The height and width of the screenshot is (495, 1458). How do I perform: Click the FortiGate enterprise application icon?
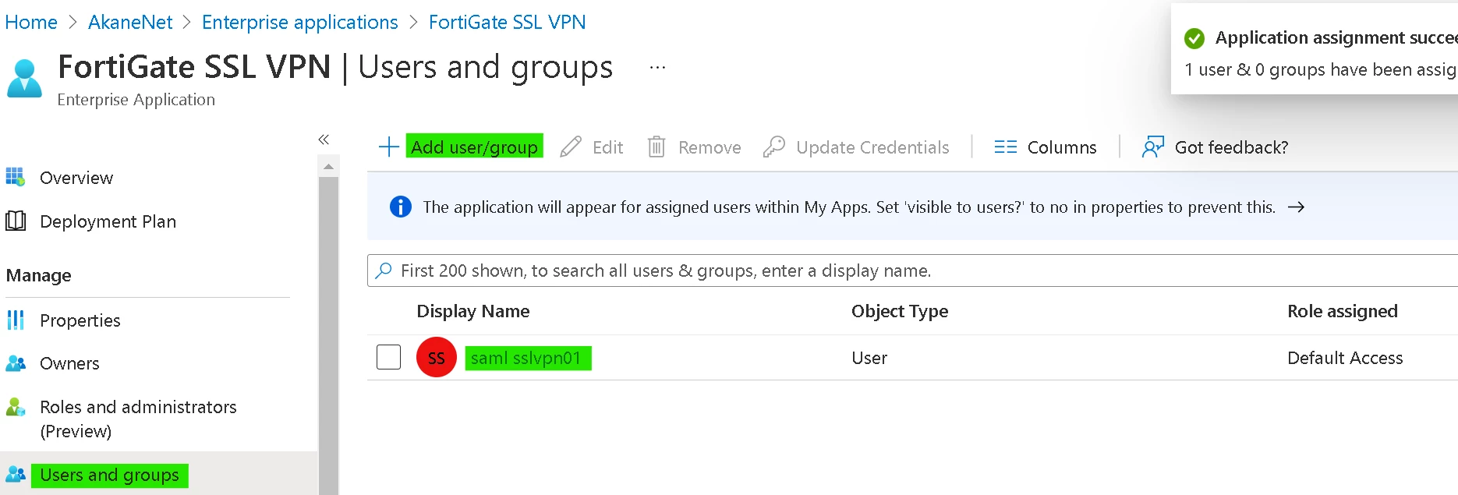coord(24,78)
